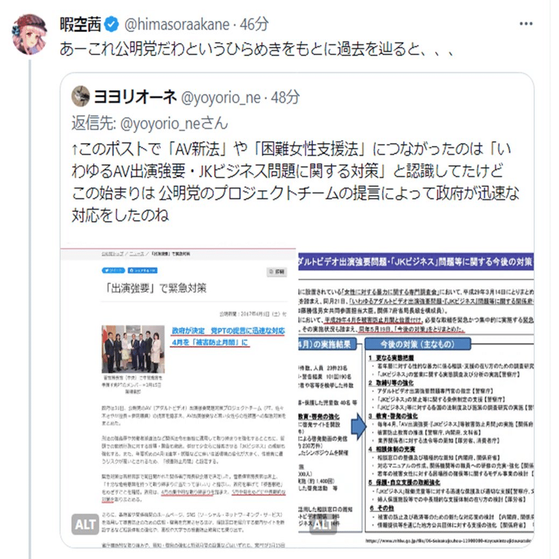Click the blue tweet share button in article image
559x559 pixels.
coord(113,271)
